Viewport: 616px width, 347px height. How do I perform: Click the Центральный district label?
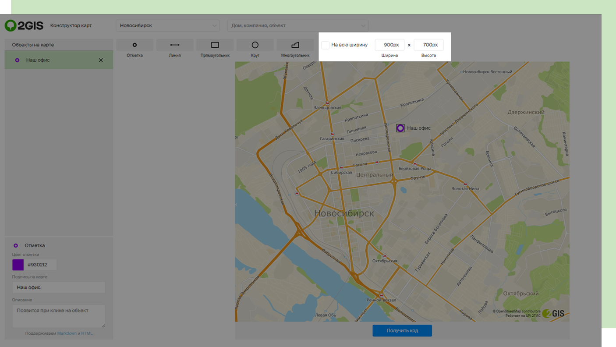[x=375, y=175]
